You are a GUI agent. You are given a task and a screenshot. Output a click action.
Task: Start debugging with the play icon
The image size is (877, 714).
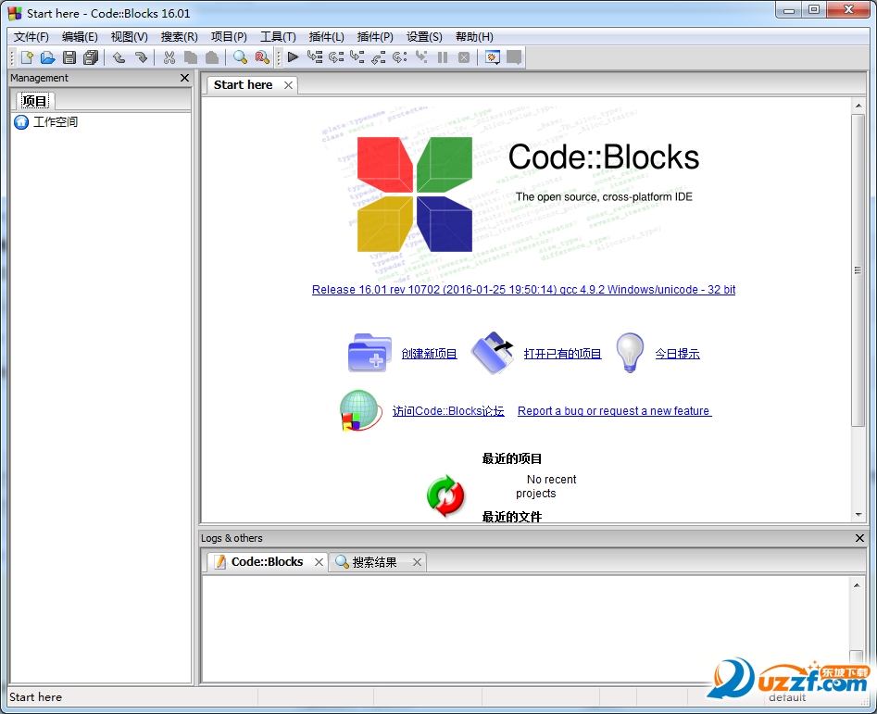click(293, 56)
